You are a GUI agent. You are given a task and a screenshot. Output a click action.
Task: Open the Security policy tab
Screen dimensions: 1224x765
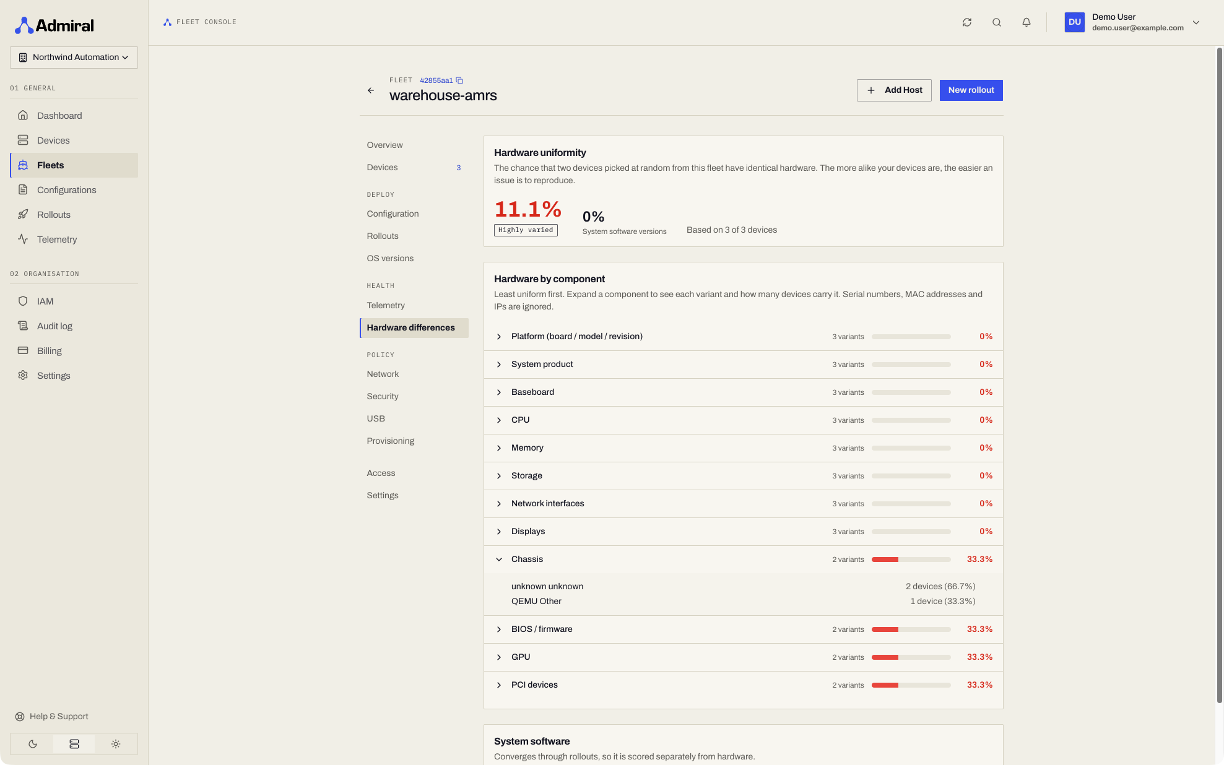click(414, 396)
